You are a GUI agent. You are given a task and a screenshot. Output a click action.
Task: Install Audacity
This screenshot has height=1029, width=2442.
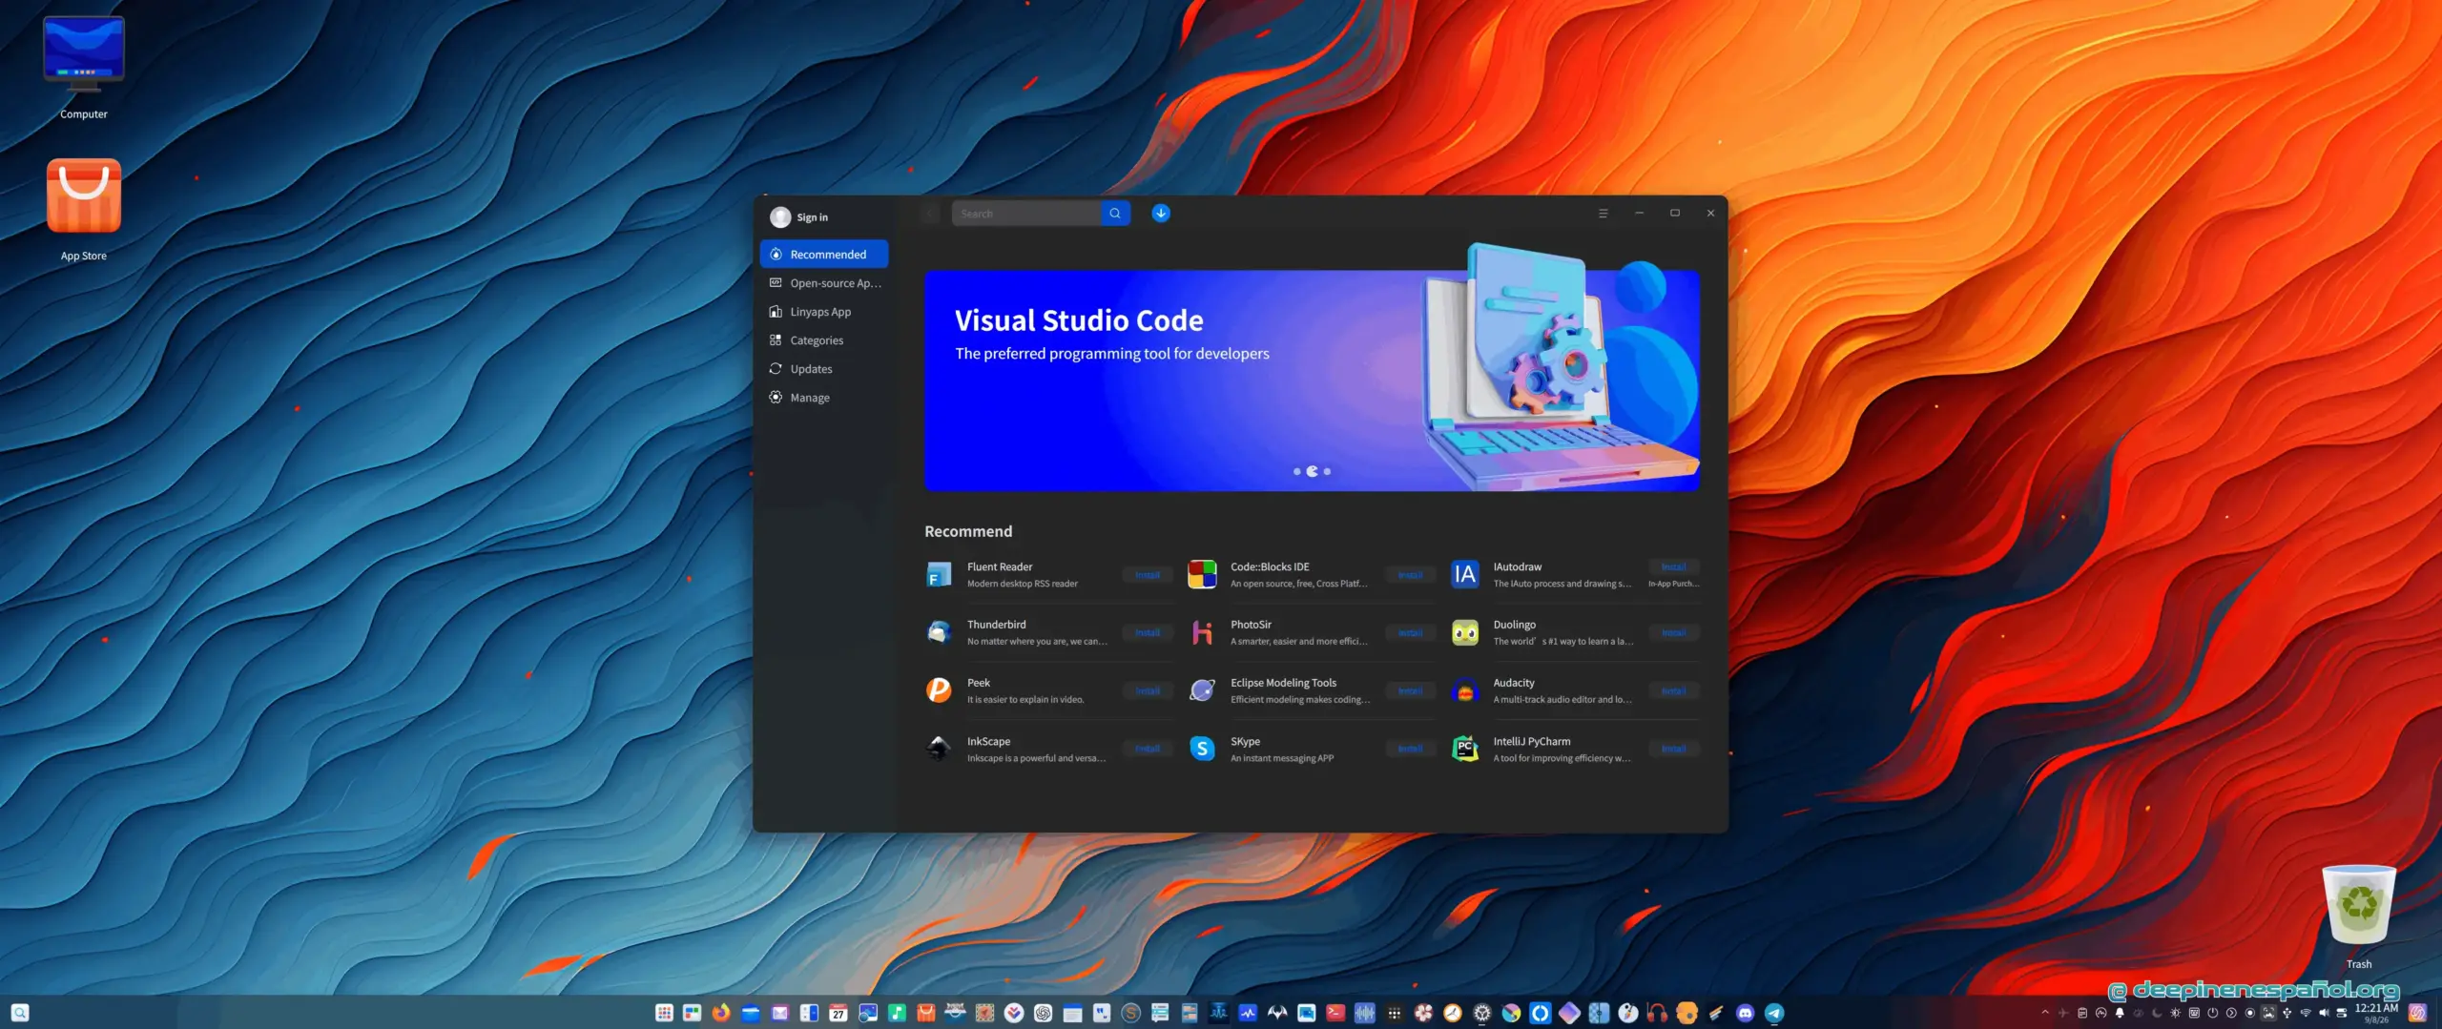point(1674,690)
